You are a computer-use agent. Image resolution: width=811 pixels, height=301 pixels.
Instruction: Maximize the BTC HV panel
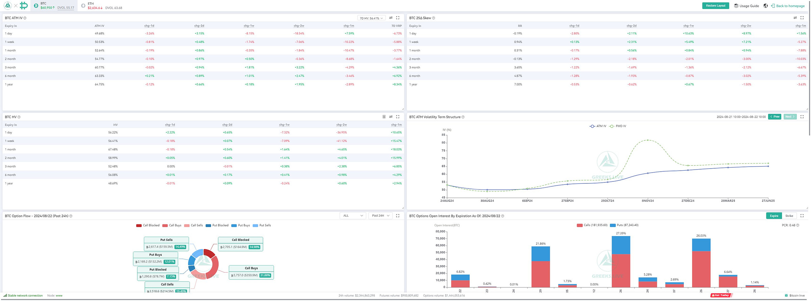coord(398,117)
